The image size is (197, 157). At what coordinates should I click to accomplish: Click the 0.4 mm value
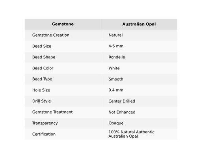click(116, 90)
